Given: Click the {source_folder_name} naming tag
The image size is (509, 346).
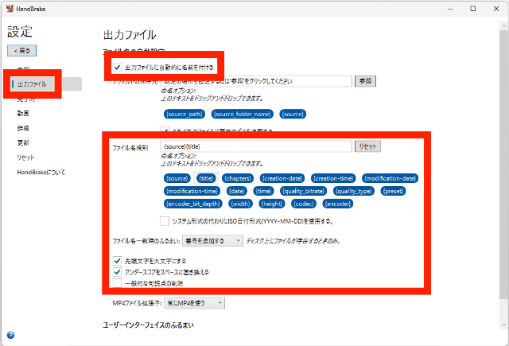Looking at the screenshot, I should point(242,114).
